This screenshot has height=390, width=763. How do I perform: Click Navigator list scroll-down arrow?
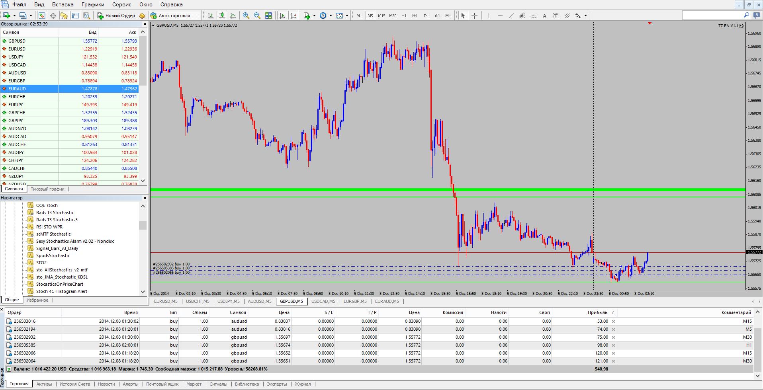tap(143, 292)
